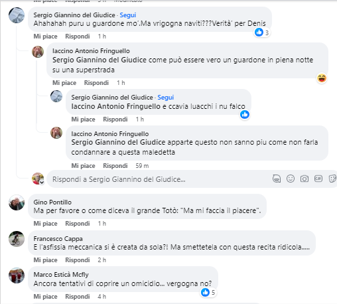Viewport: 337px width, 304px height.
Task: Open Francesco Cappa's profile picture
Action: coord(17,239)
